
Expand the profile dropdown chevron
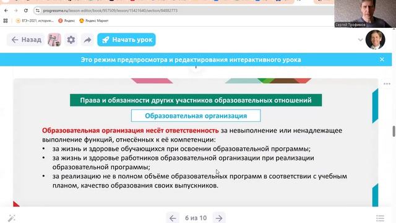point(360,40)
